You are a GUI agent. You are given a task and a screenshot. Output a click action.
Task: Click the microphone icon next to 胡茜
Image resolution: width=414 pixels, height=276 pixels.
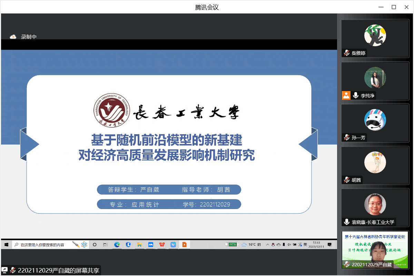click(346, 180)
